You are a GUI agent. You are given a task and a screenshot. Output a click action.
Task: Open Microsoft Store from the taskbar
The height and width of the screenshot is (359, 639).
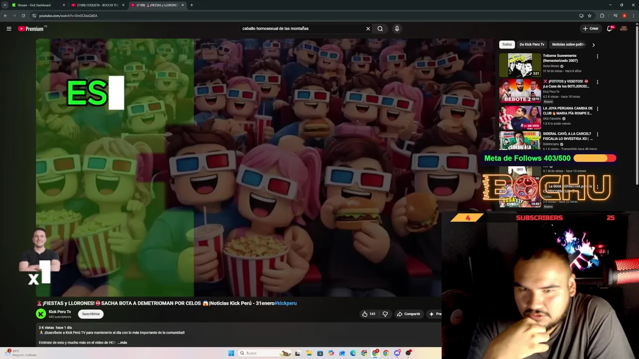320,353
